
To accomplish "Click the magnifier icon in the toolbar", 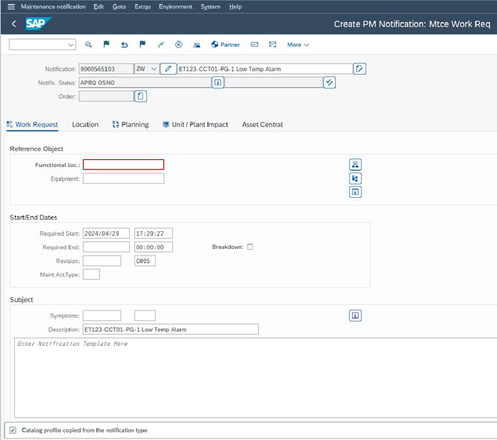I will 89,44.
